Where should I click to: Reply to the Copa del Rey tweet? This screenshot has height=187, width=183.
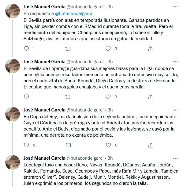coord(26,145)
